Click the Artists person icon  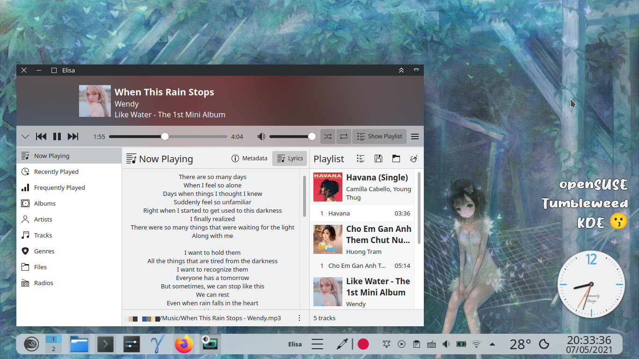pos(25,219)
